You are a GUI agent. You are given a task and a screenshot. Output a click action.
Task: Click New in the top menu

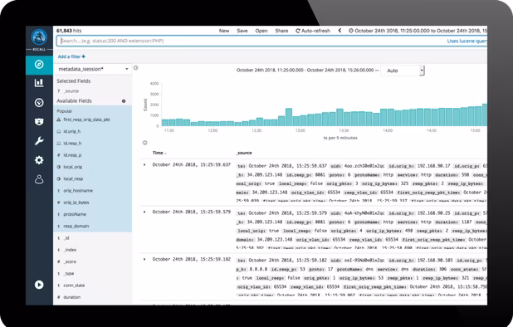pos(224,31)
